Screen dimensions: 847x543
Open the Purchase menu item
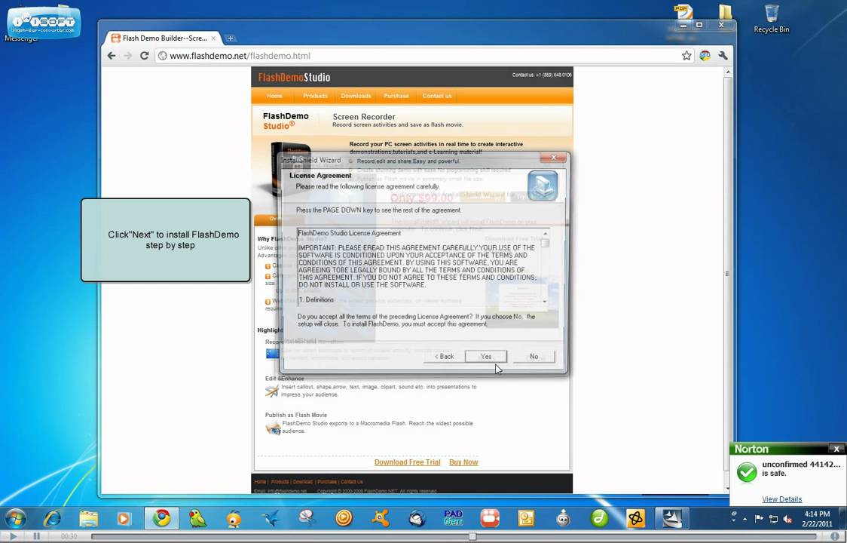click(x=396, y=96)
